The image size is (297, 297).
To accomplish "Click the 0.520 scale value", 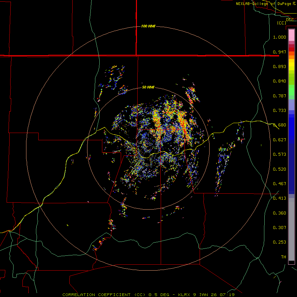I will (x=280, y=169).
